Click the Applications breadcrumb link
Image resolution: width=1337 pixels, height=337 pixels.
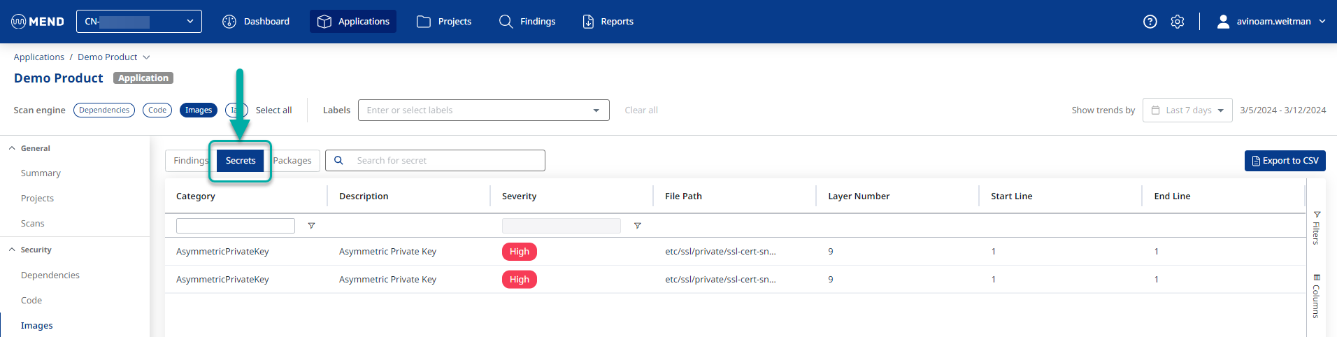(38, 57)
